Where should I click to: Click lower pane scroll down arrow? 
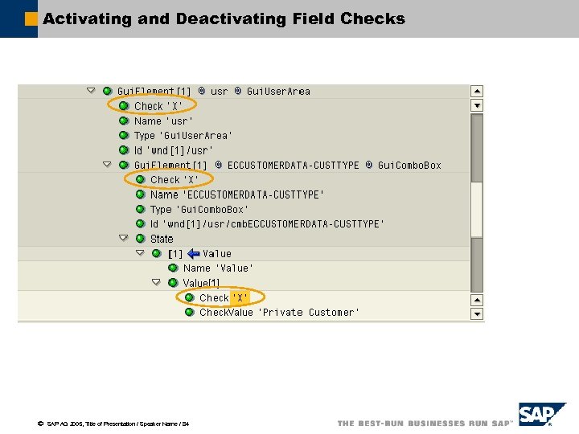477,314
